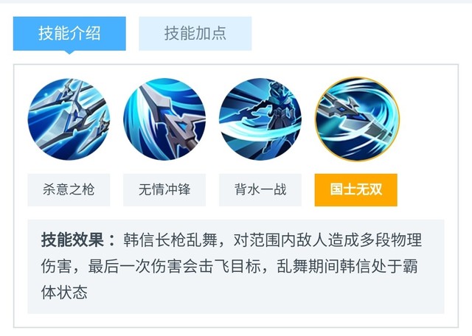
Task: Switch to the 技能介绍 tab
Action: point(69,33)
